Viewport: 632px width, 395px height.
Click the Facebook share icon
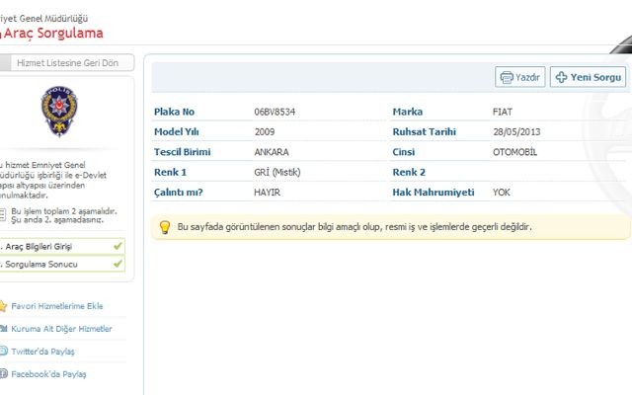3,374
